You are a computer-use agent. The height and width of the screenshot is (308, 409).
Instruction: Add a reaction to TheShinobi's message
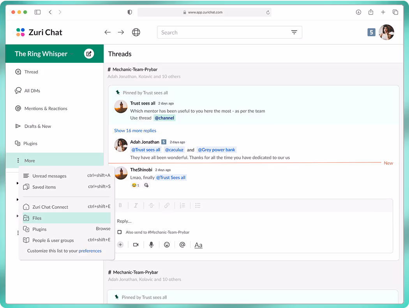146,185
